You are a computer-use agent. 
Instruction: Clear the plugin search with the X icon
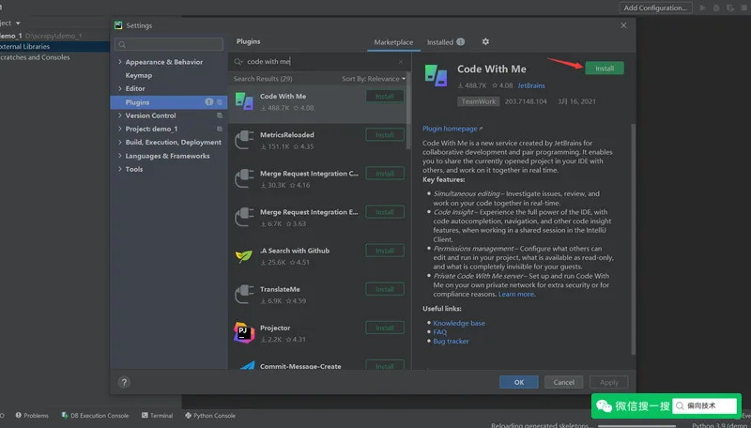[401, 62]
